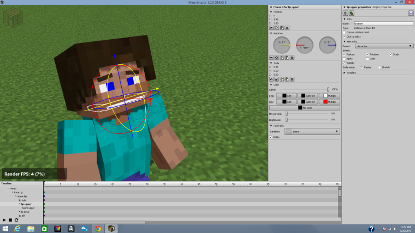Select the Stretch scale mode radio button
The width and height of the screenshot is (415, 233).
click(x=380, y=68)
